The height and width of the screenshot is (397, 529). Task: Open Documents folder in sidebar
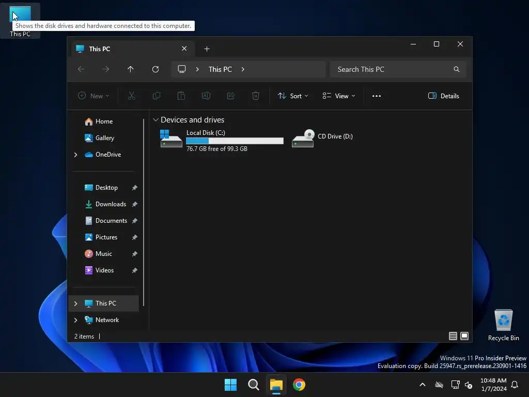click(x=105, y=221)
